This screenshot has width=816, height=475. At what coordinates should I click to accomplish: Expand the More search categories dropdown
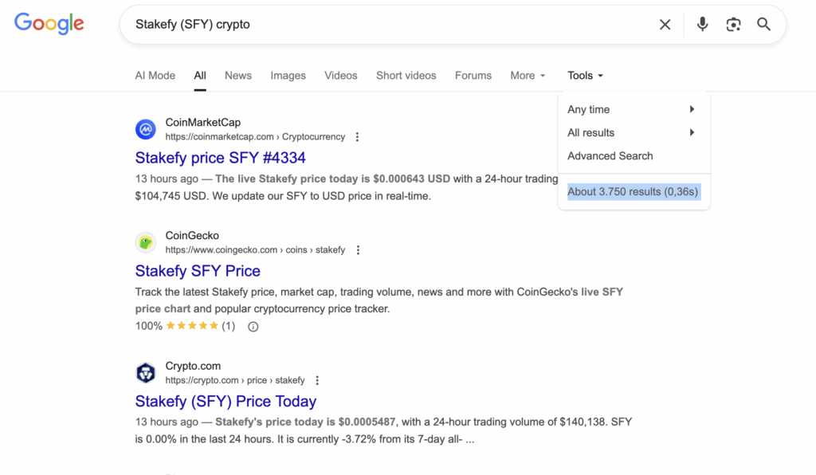tap(528, 76)
